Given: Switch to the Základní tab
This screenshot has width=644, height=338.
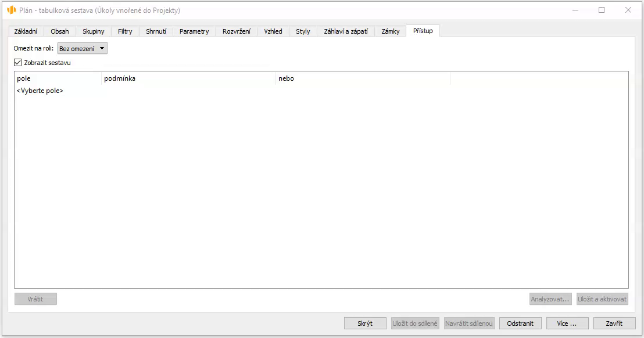Looking at the screenshot, I should 26,31.
